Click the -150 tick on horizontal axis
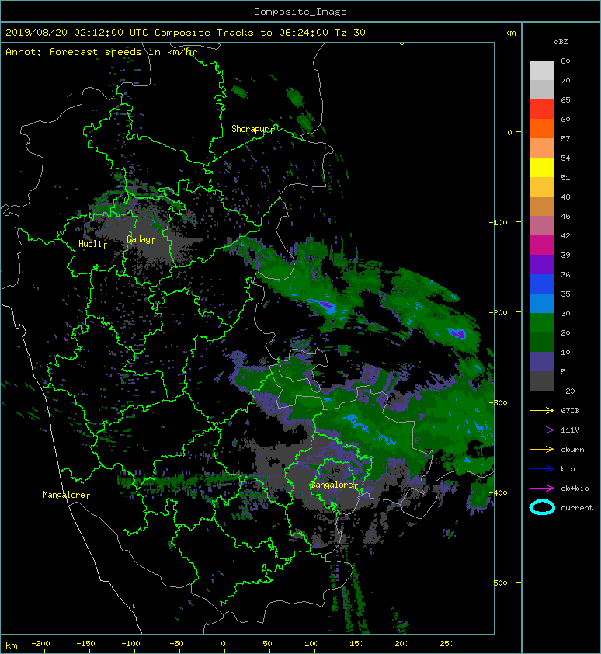 [85, 644]
